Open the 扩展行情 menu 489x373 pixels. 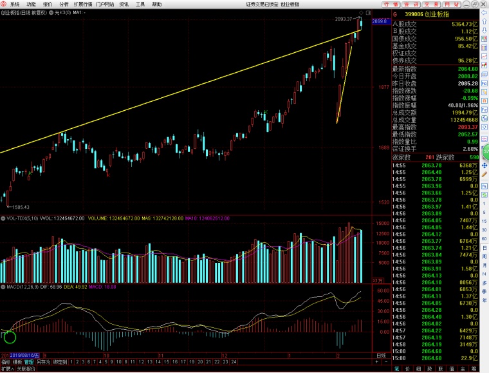[83, 4]
